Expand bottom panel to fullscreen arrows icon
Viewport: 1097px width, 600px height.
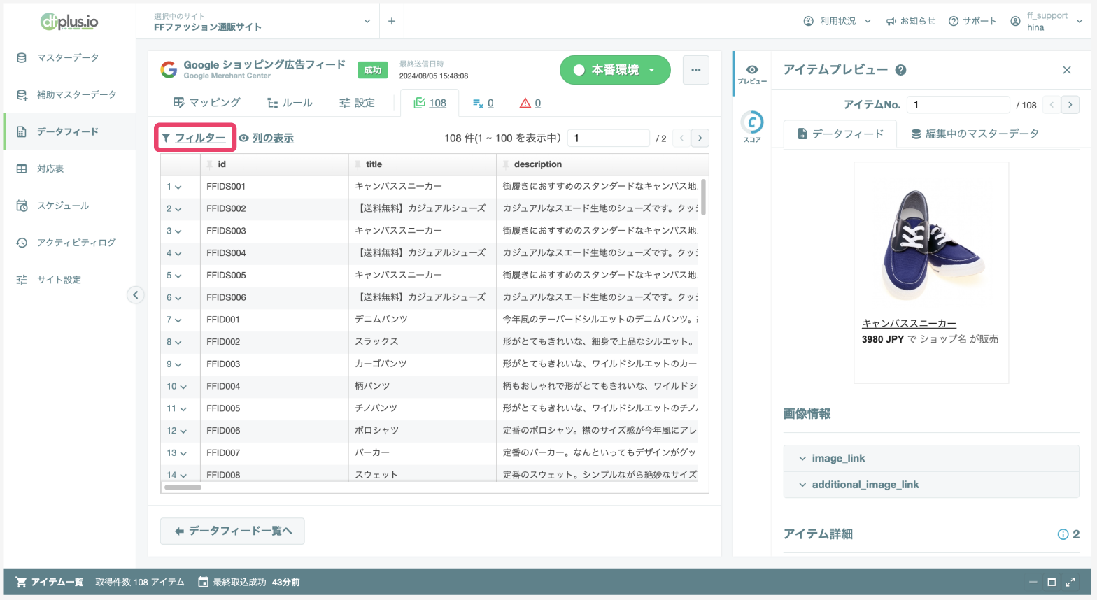tap(1070, 582)
